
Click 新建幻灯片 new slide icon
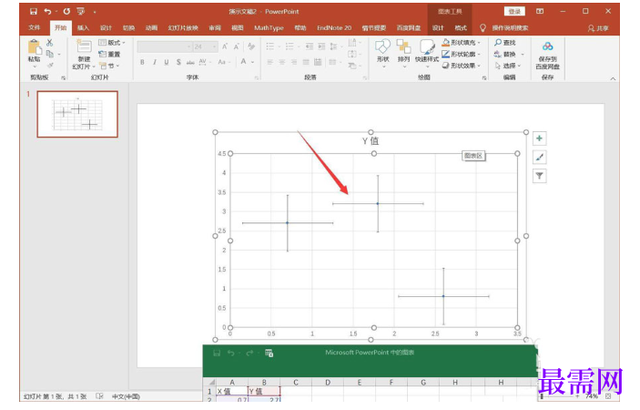84,47
